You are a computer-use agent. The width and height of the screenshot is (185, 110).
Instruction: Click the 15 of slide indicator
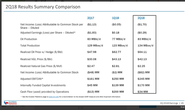[182, 107]
